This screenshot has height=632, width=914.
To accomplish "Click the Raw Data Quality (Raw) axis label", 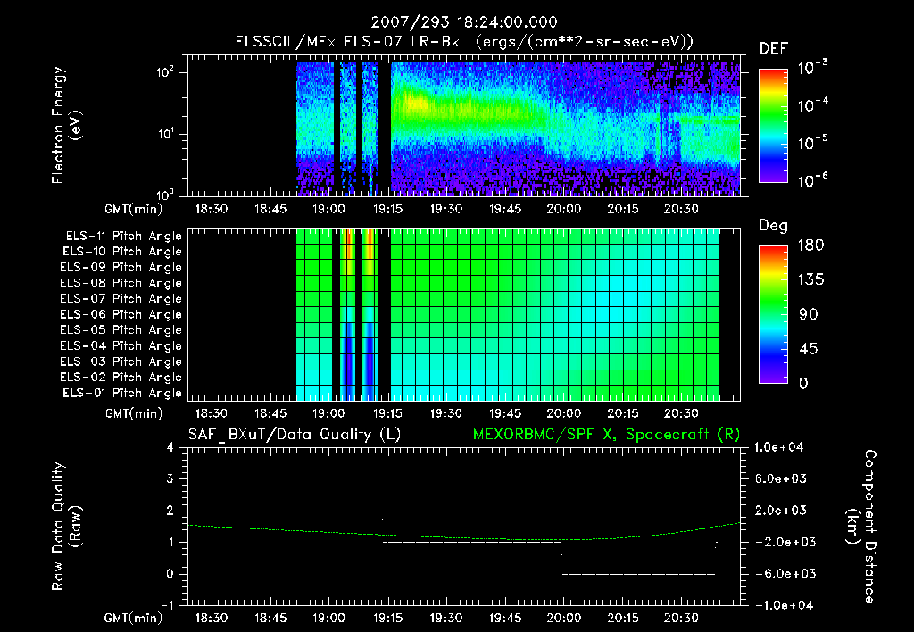I will coord(66,527).
